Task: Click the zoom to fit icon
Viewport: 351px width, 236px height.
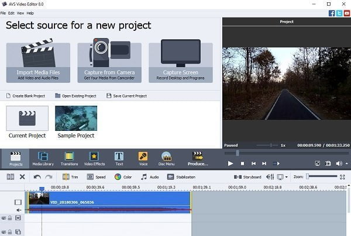Action: click(x=342, y=177)
